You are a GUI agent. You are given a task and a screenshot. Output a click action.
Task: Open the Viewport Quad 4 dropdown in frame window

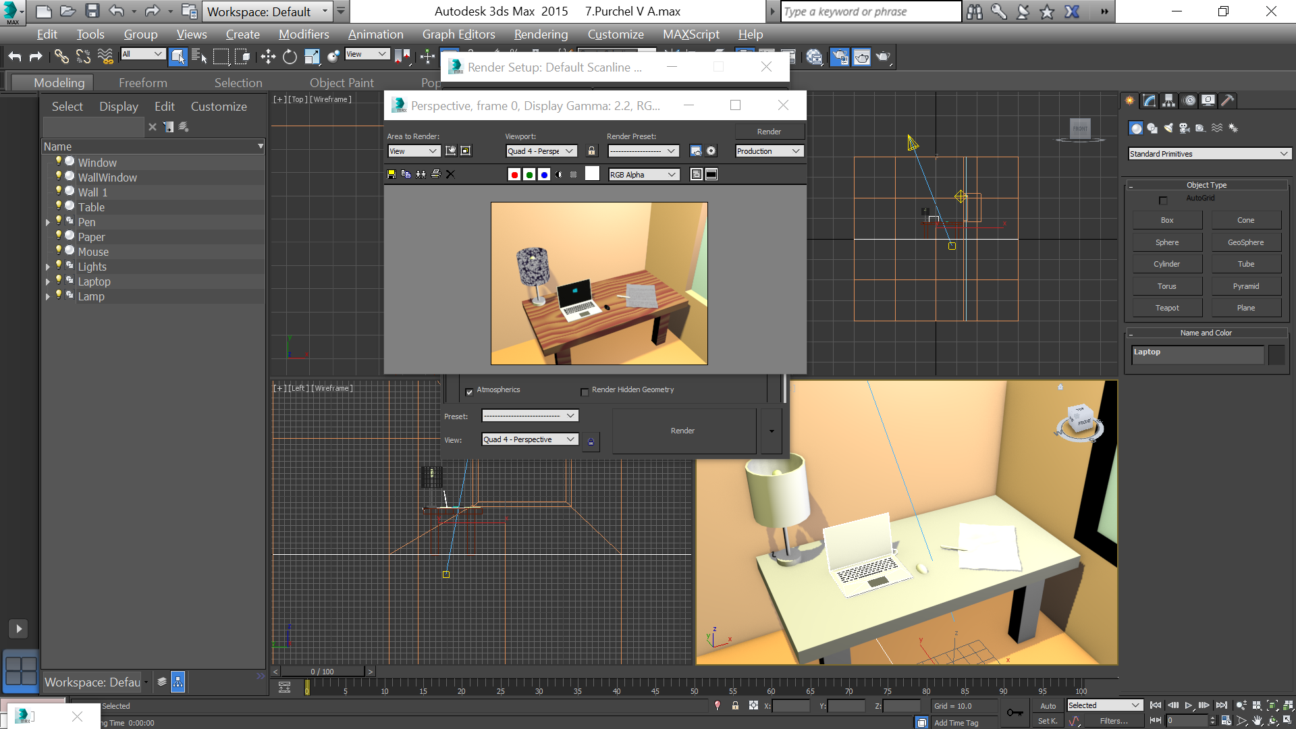coord(542,151)
